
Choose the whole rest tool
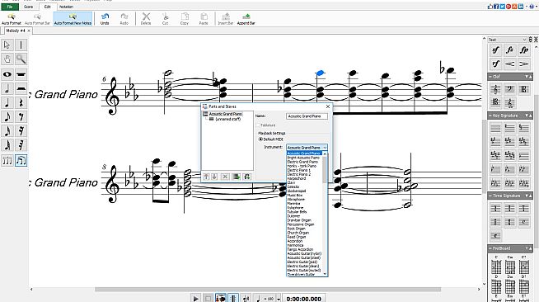pos(21,74)
